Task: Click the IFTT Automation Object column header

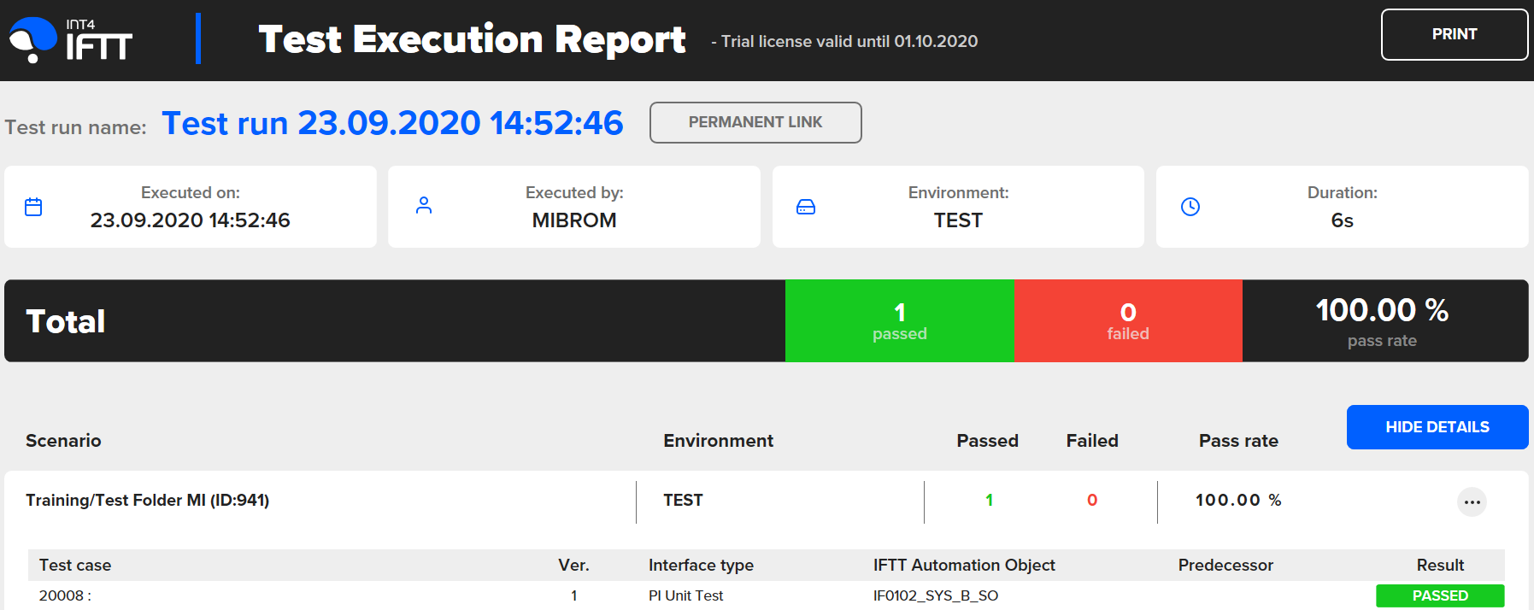Action: point(963,565)
